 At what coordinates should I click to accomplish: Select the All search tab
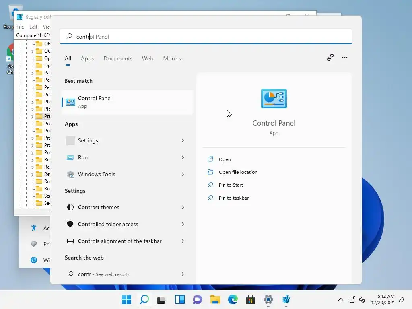pos(68,59)
